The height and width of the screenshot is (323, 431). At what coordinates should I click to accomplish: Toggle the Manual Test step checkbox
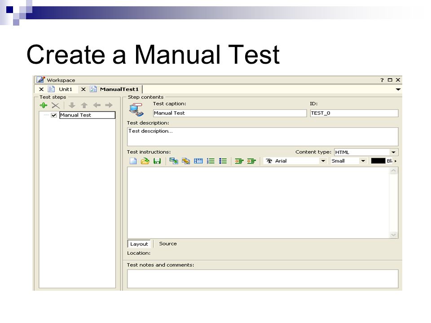[54, 115]
